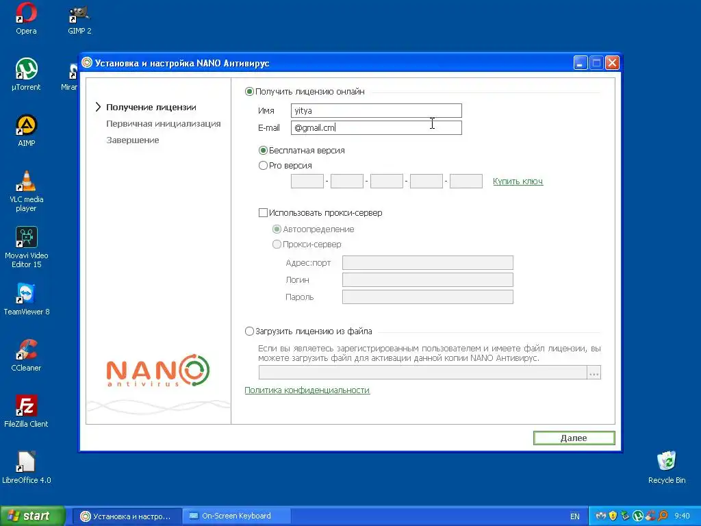Click the fourth Pro license key box
The image size is (701, 526).
pyautogui.click(x=426, y=181)
